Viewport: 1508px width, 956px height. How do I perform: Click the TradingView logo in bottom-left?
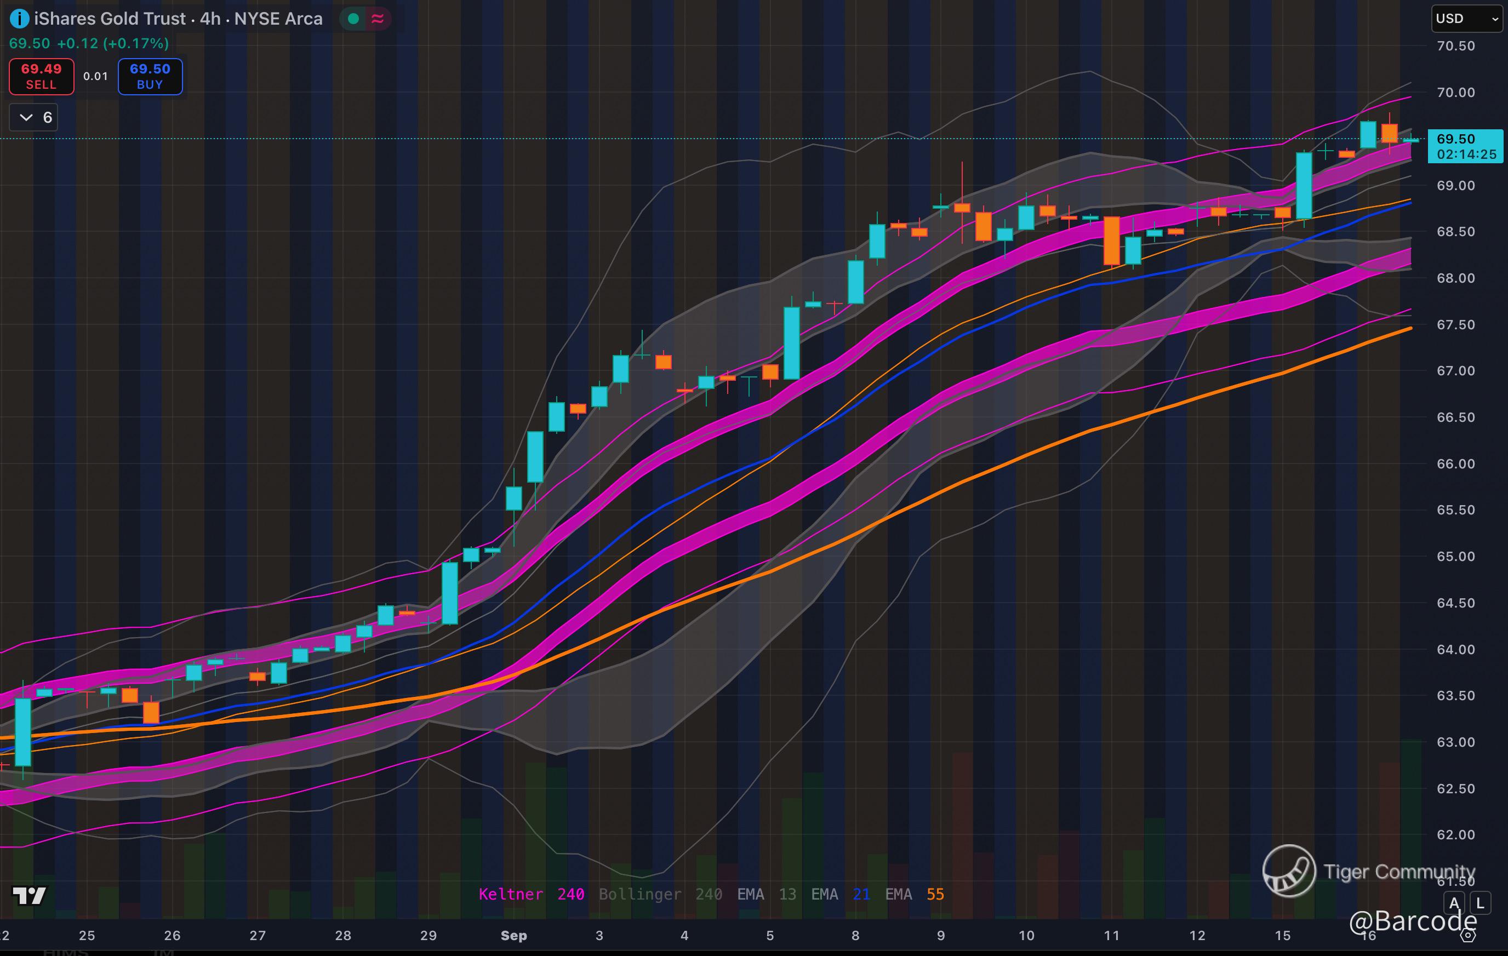[x=30, y=896]
